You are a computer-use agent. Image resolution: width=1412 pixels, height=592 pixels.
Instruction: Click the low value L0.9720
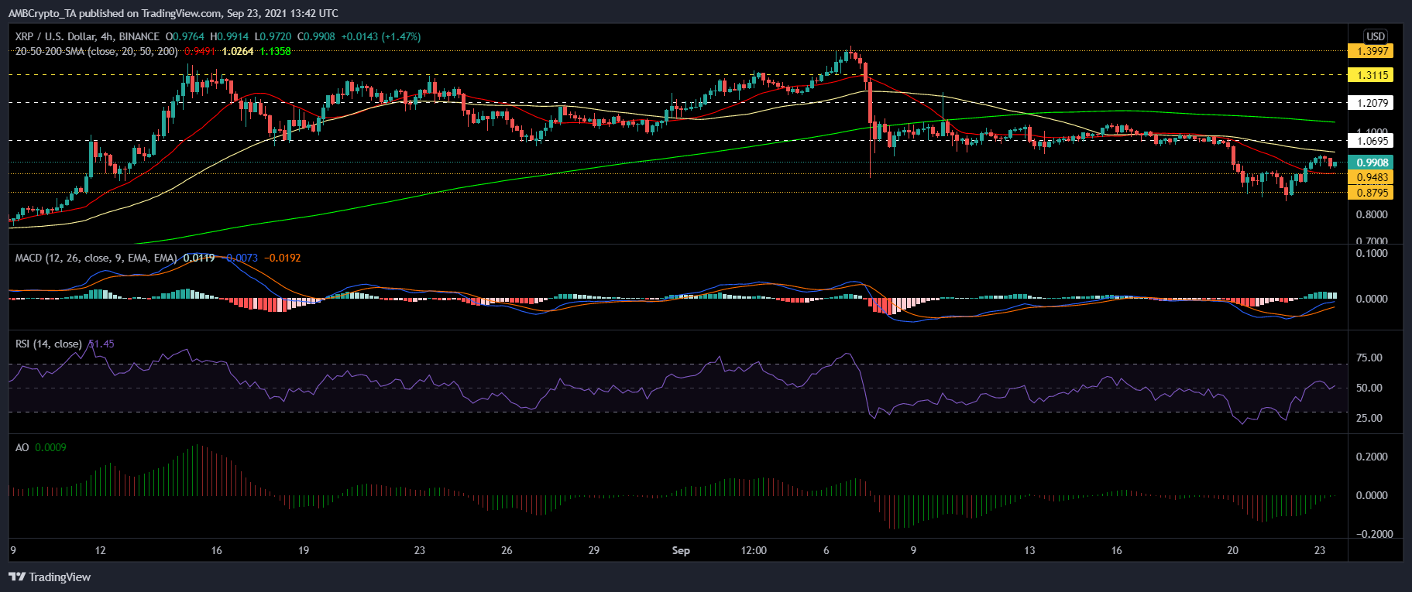[x=272, y=36]
